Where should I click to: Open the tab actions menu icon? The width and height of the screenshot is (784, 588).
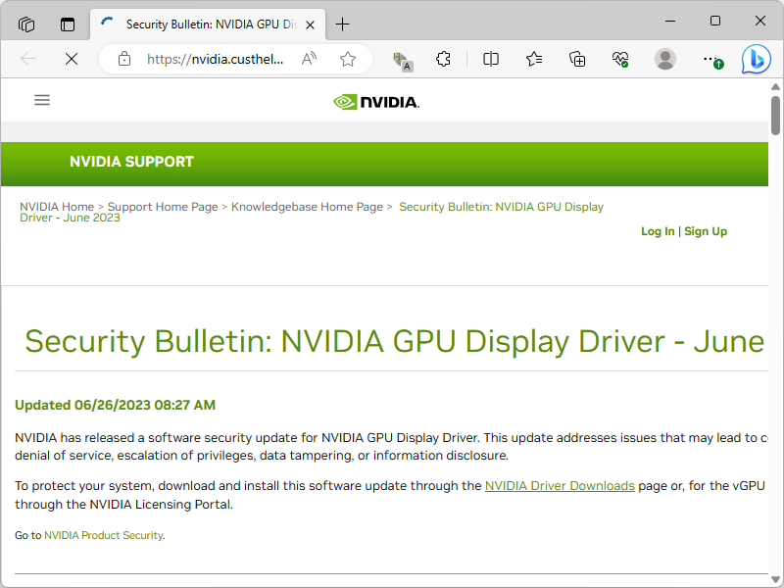tap(68, 24)
